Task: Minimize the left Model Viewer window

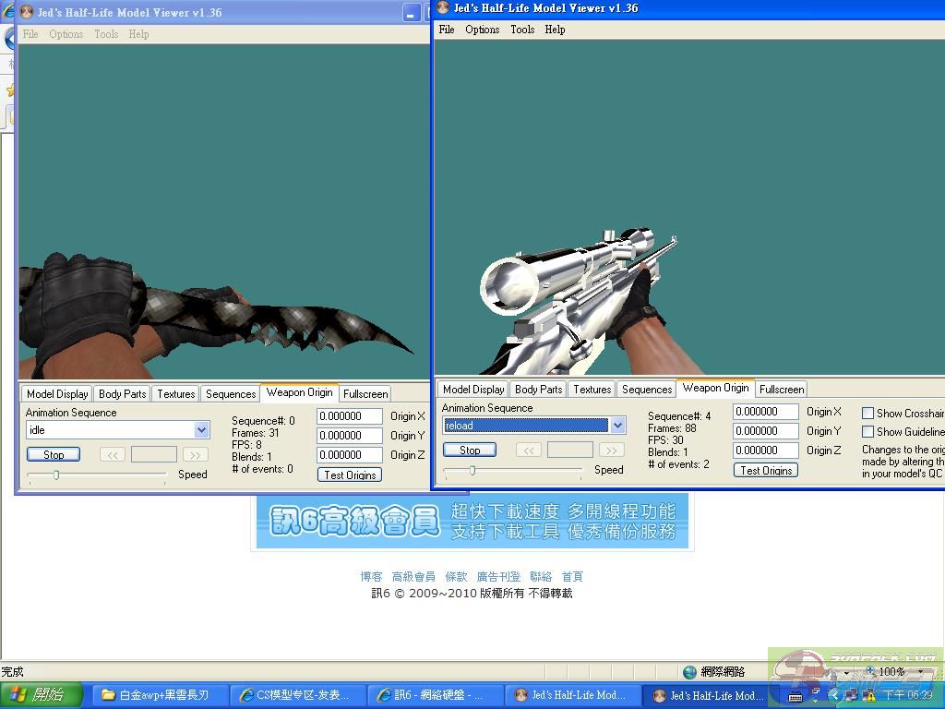Action: point(411,13)
